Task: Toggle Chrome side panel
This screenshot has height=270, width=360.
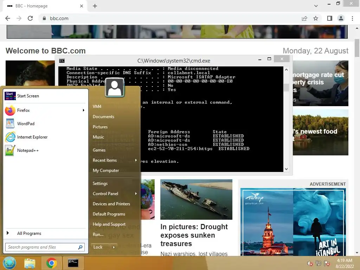Action: click(x=330, y=18)
